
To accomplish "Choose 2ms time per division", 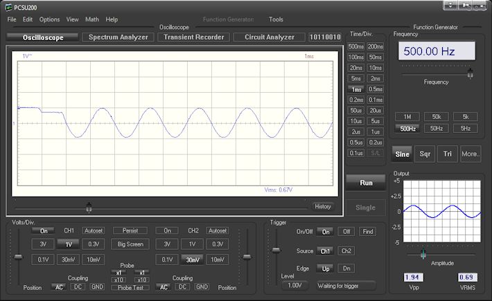I will (x=375, y=79).
